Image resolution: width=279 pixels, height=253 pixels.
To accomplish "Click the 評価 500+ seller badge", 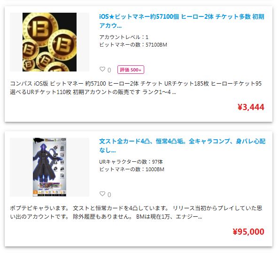I will (131, 70).
